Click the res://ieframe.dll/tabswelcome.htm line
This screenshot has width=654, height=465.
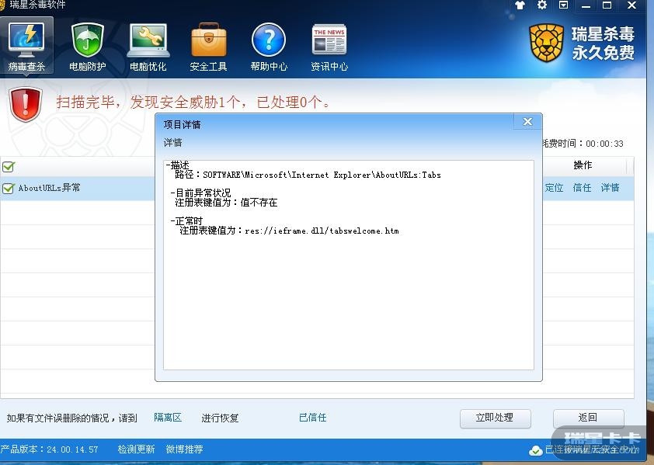click(289, 231)
